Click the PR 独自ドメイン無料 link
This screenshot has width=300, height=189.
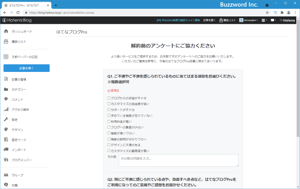point(178,20)
